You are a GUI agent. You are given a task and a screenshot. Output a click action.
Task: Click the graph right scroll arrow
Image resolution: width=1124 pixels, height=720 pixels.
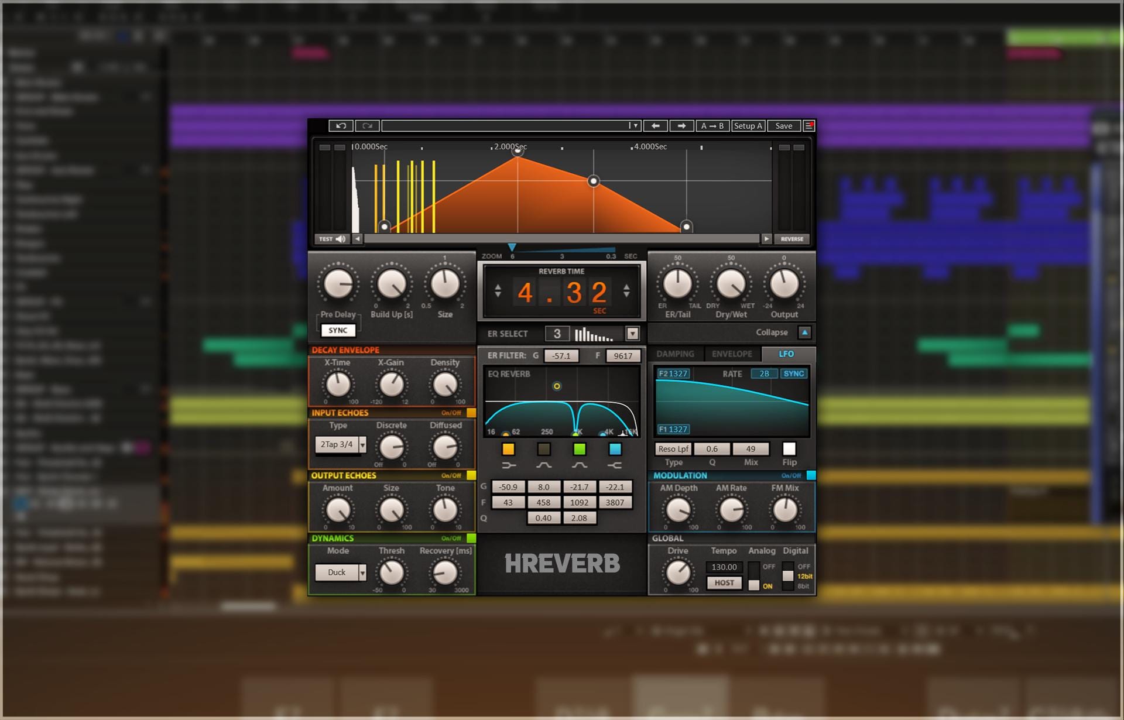766,239
